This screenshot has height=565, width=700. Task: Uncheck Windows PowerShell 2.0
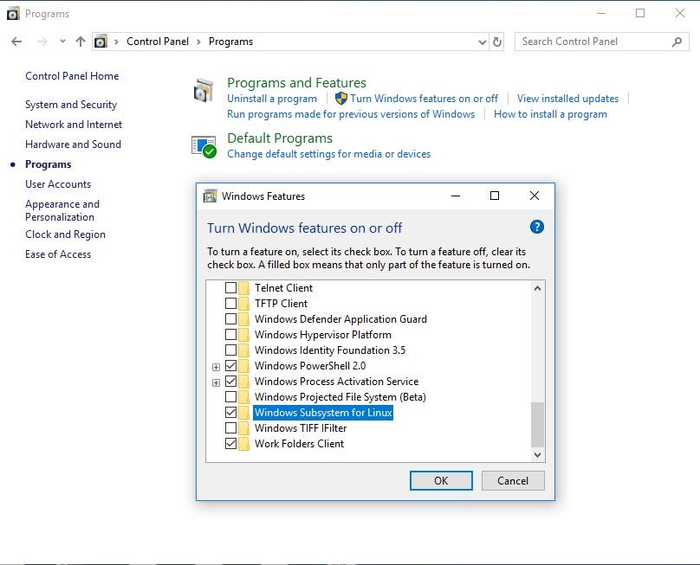pyautogui.click(x=230, y=366)
